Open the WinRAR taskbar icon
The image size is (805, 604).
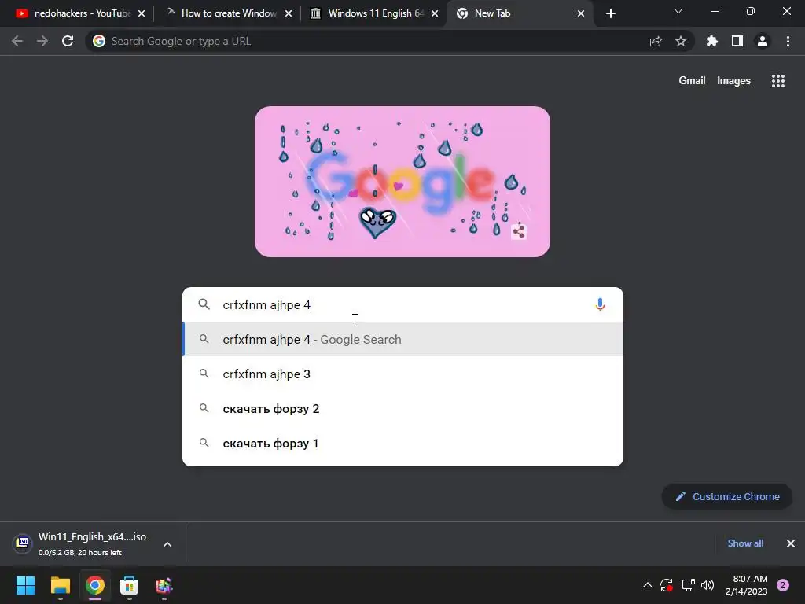[x=164, y=585]
